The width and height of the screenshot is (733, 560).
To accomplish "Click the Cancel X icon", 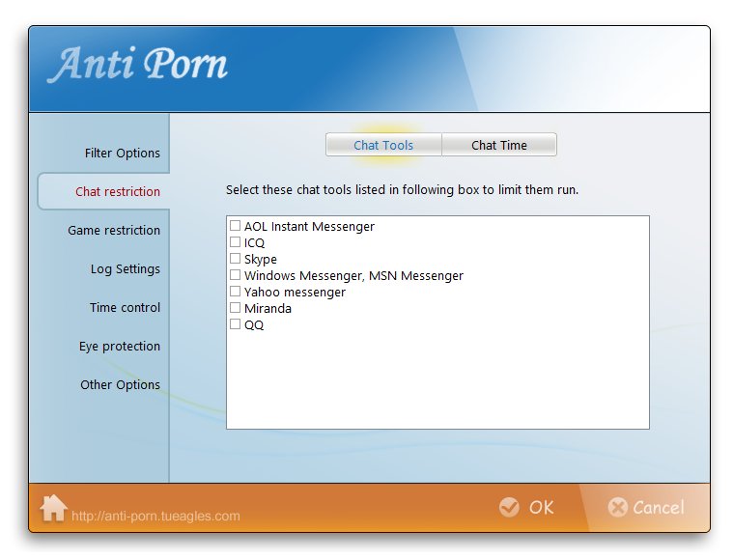I will (617, 507).
